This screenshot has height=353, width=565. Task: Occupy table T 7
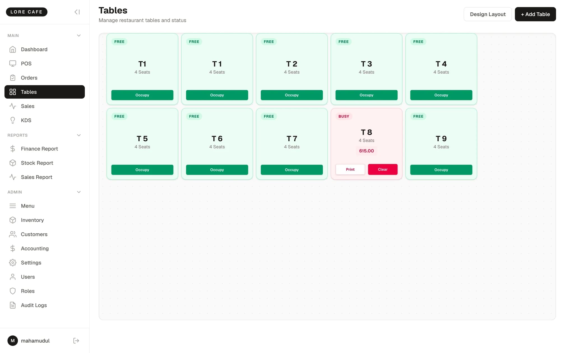[292, 170]
